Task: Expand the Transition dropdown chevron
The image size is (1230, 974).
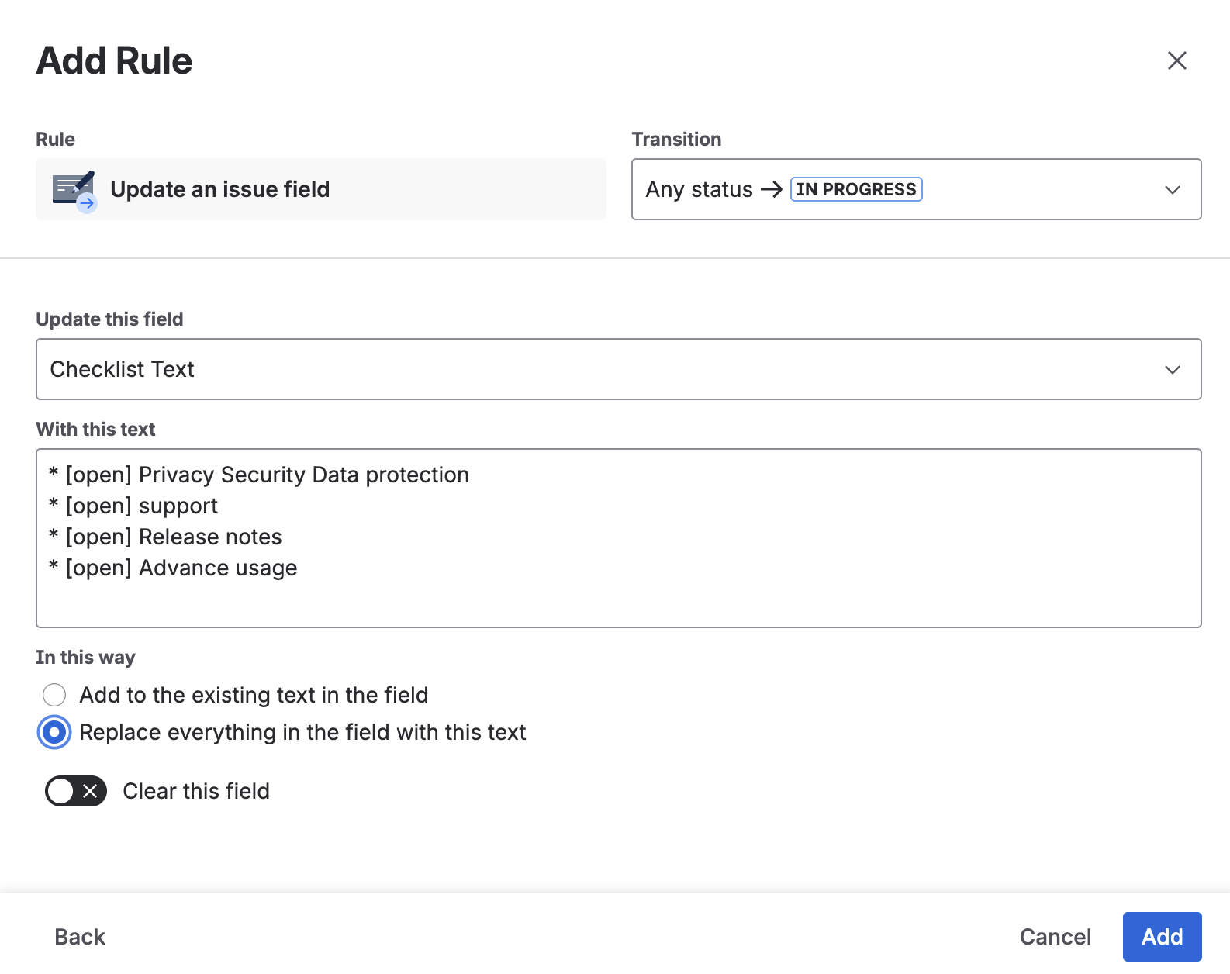Action: point(1172,189)
